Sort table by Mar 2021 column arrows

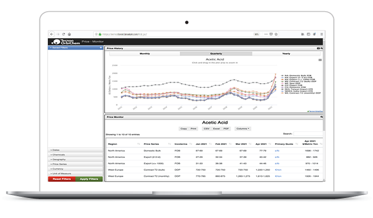pyautogui.click(x=250, y=144)
